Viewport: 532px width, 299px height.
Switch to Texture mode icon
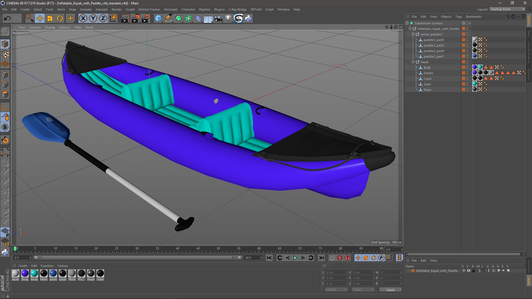[5, 54]
